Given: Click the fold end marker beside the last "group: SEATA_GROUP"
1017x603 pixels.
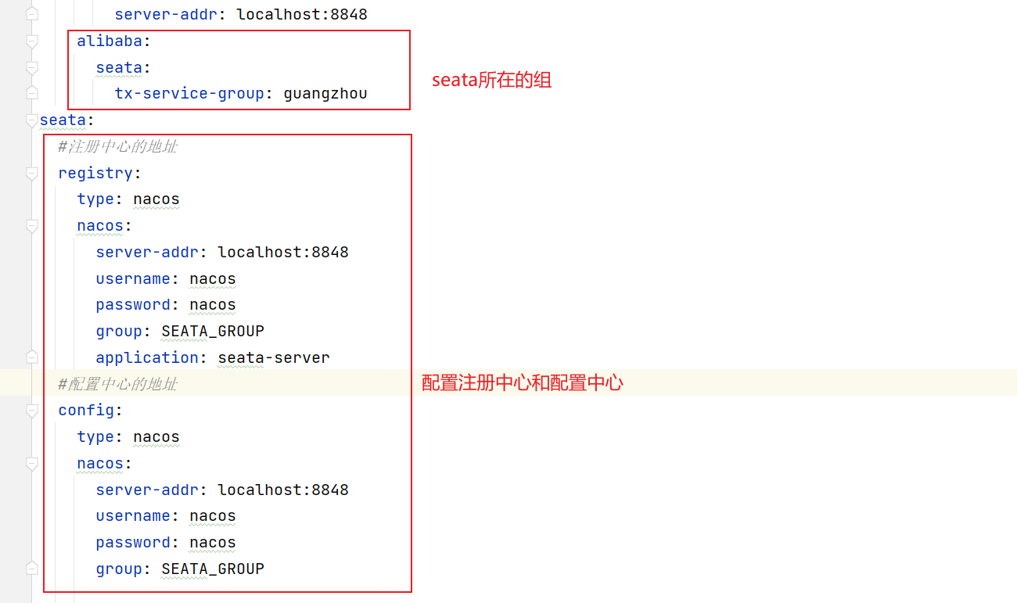Looking at the screenshot, I should (31, 569).
